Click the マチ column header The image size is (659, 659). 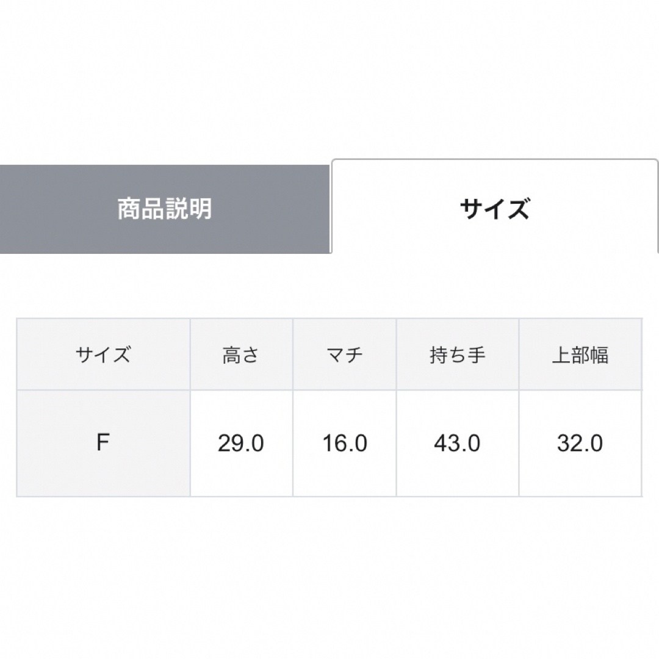coord(345,355)
